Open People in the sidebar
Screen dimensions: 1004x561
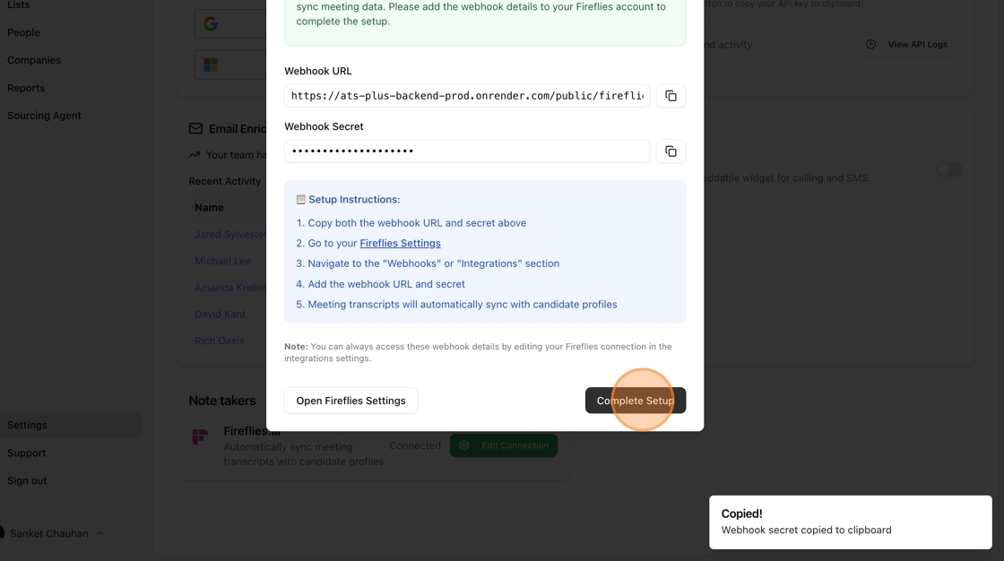(x=23, y=32)
